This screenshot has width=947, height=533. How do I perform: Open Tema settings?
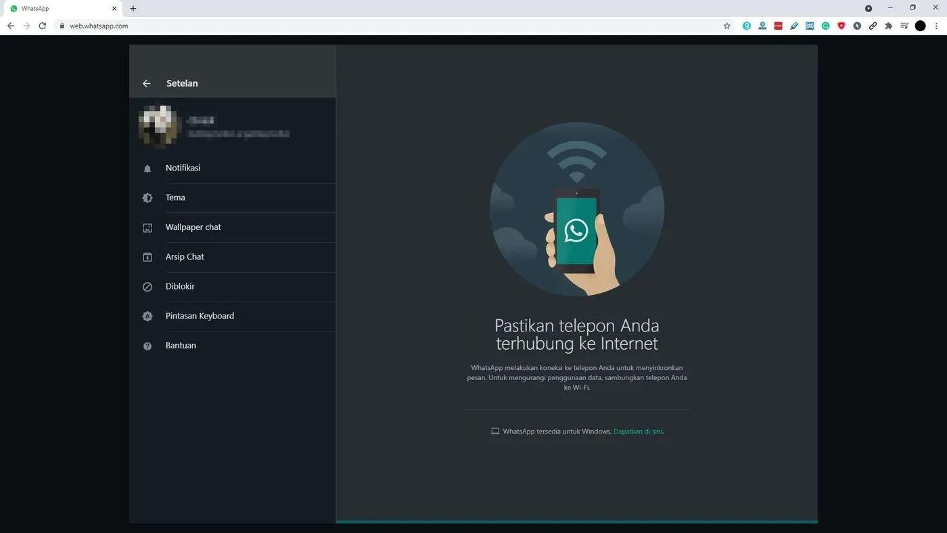233,198
